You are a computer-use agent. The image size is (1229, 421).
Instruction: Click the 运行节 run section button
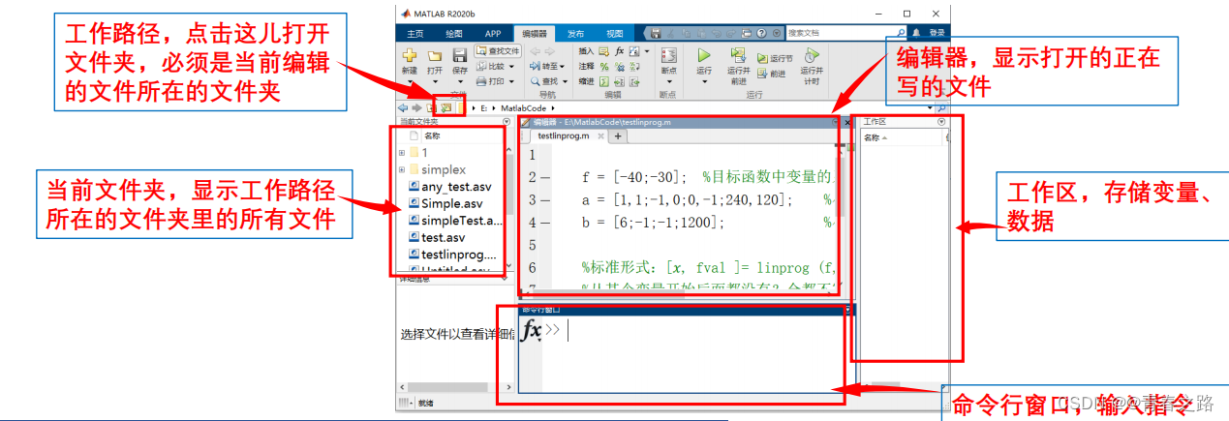point(774,58)
